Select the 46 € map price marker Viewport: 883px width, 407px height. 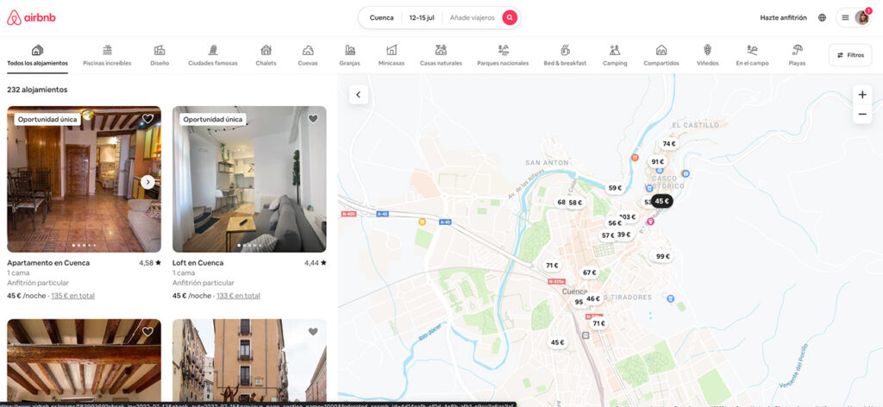click(593, 298)
